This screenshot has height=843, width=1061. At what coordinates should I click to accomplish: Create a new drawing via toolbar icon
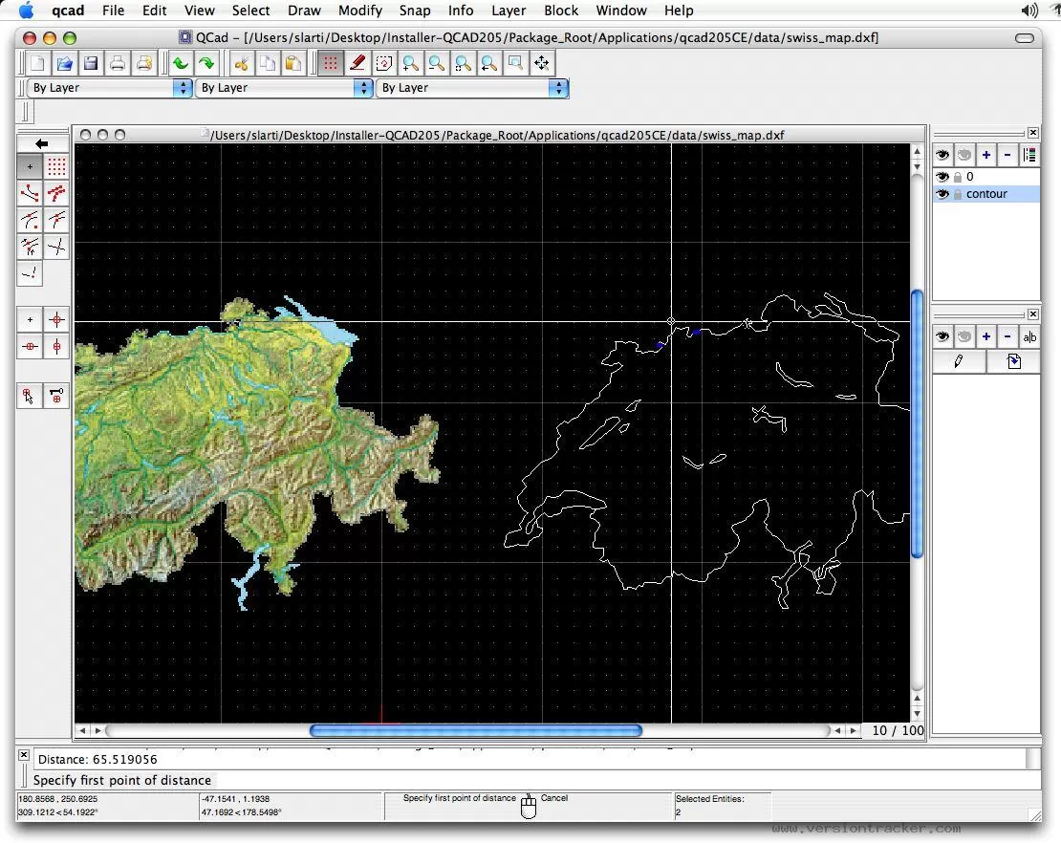click(x=38, y=64)
